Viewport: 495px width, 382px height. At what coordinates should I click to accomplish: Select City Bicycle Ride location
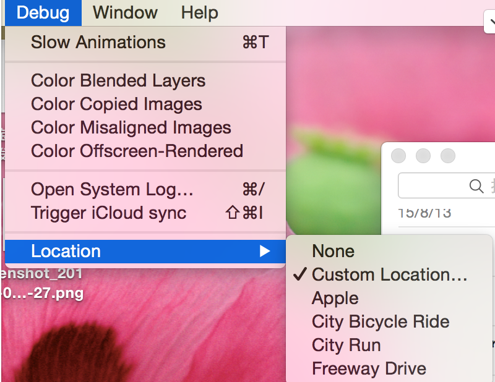[x=389, y=322]
